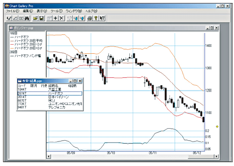Click the chart scrollbar left arrow
Image resolution: width=234 pixels, height=166 pixels.
tap(49, 157)
